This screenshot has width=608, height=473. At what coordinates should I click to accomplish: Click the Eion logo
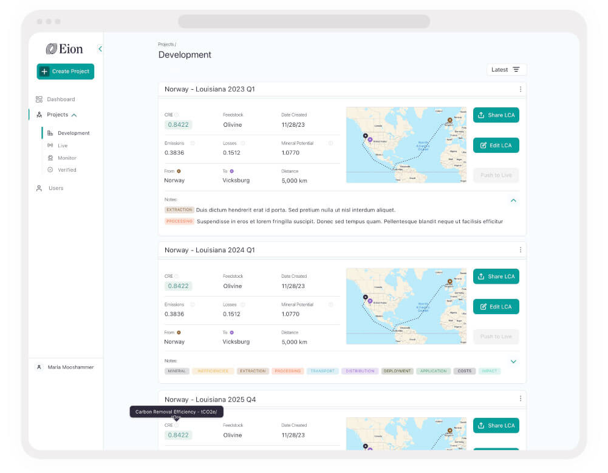pos(64,49)
